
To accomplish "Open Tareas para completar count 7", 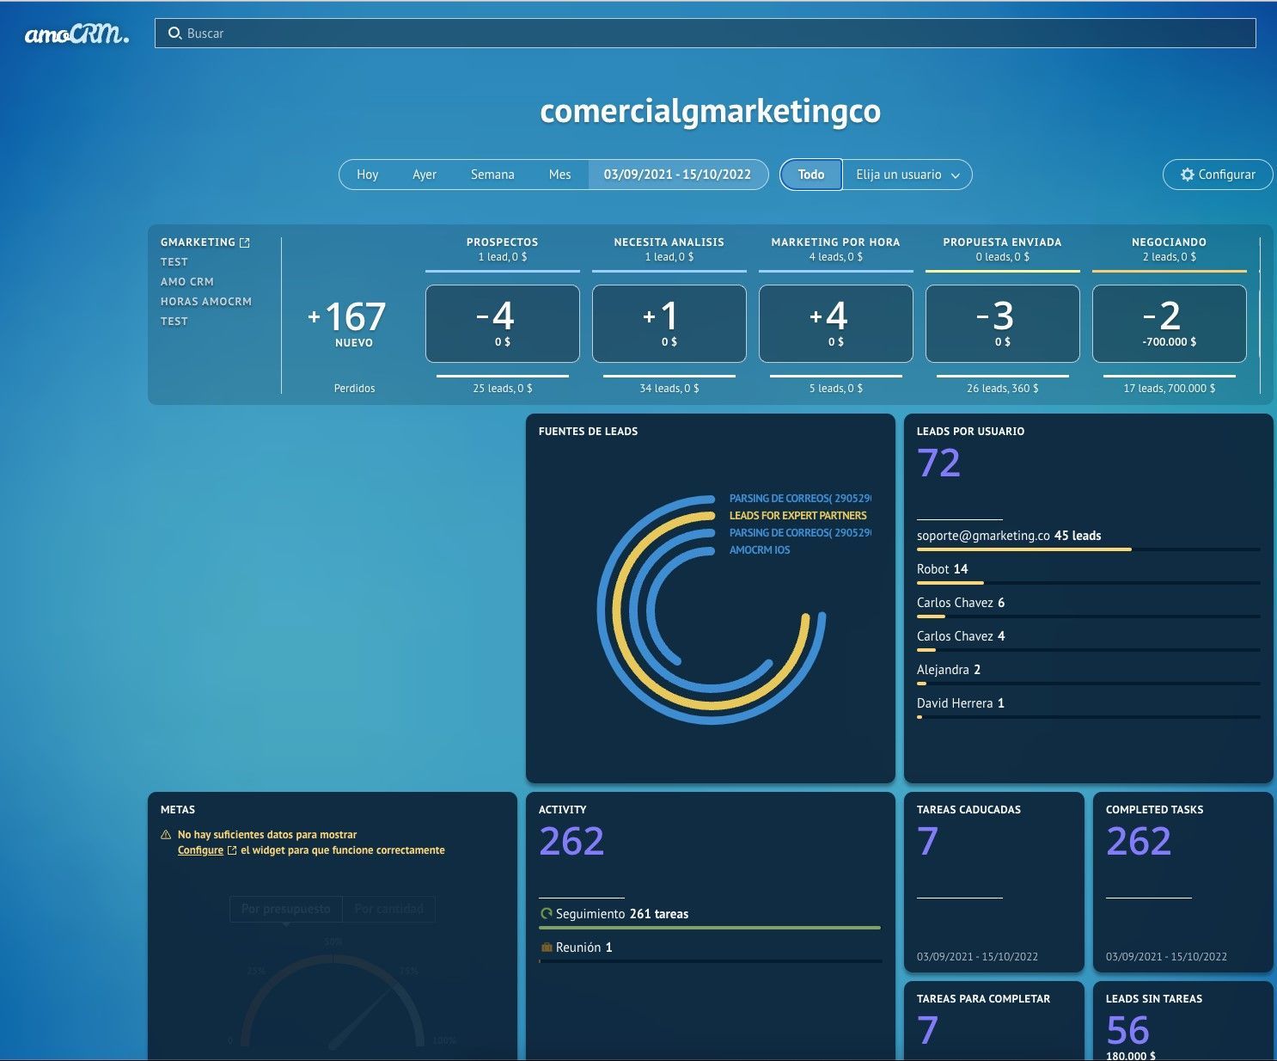I will [928, 1031].
